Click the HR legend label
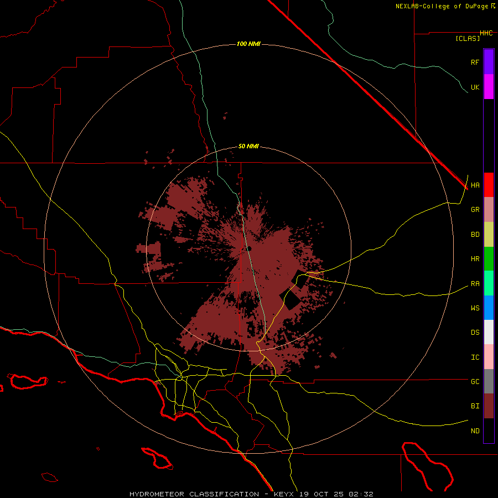The image size is (498, 498). [x=475, y=259]
